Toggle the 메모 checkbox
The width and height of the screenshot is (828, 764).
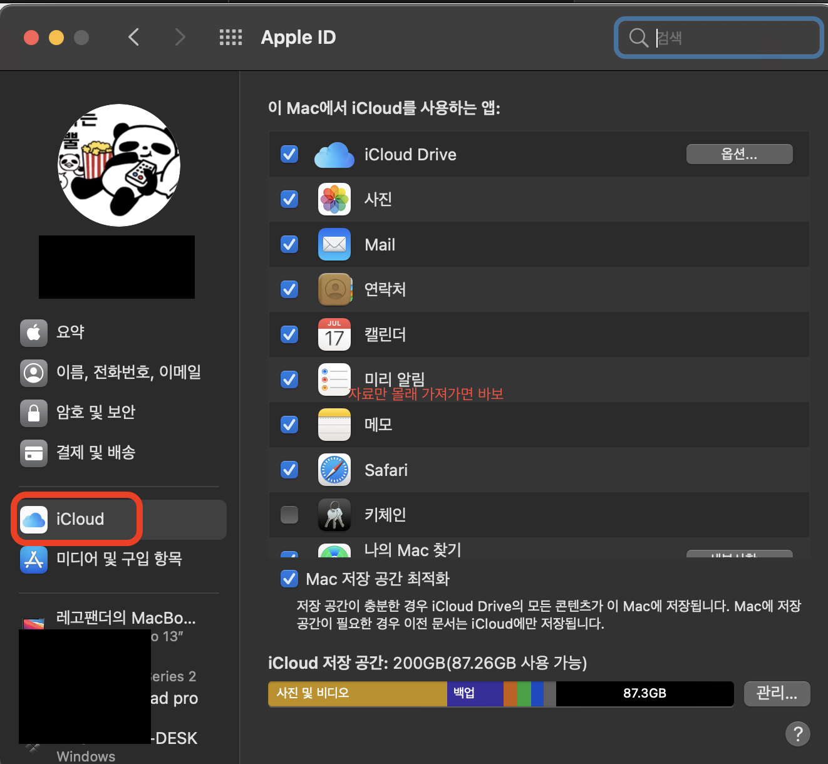pyautogui.click(x=289, y=425)
